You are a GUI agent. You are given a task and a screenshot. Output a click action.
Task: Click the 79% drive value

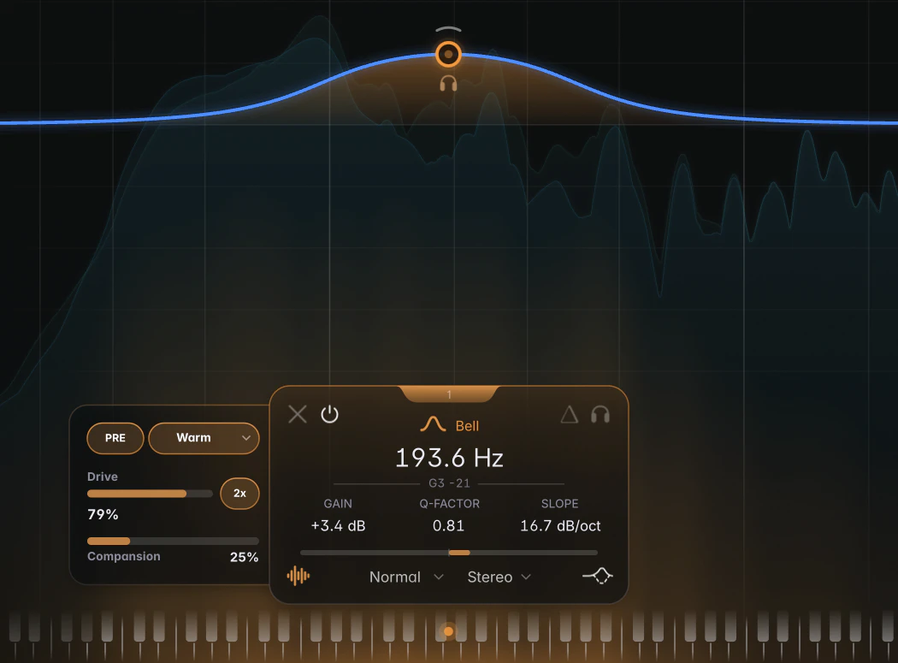(103, 514)
